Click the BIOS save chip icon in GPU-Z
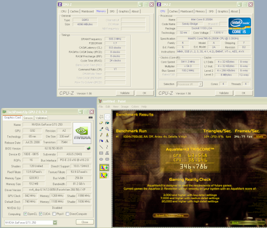This screenshot has width=267, height=228. (x=89, y=148)
